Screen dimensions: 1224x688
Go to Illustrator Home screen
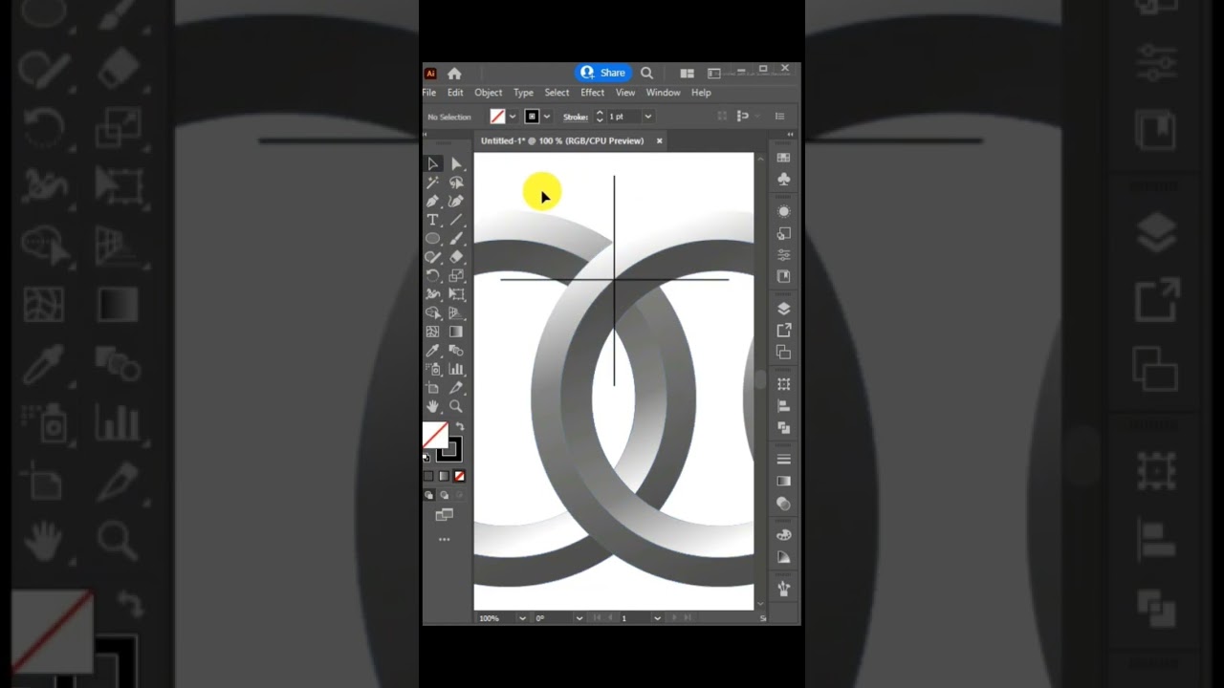(454, 74)
